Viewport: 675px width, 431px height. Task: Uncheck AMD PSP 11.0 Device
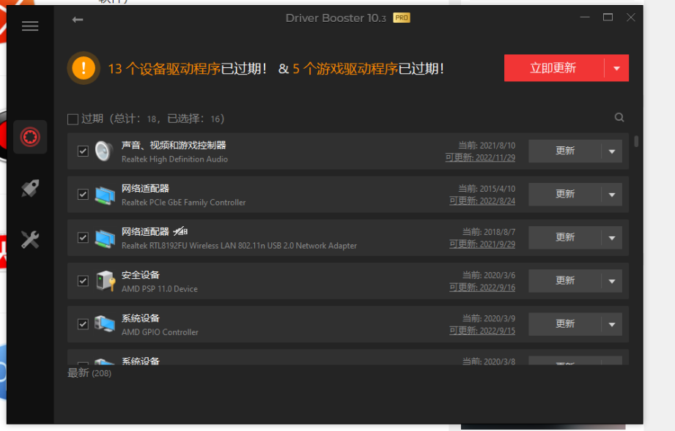83,281
